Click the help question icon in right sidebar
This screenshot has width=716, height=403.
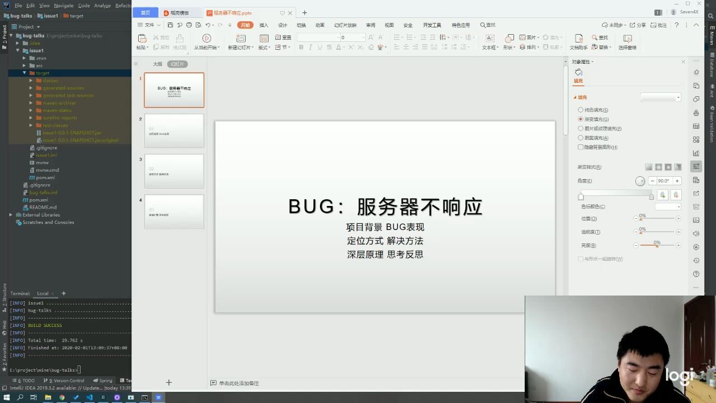(696, 274)
